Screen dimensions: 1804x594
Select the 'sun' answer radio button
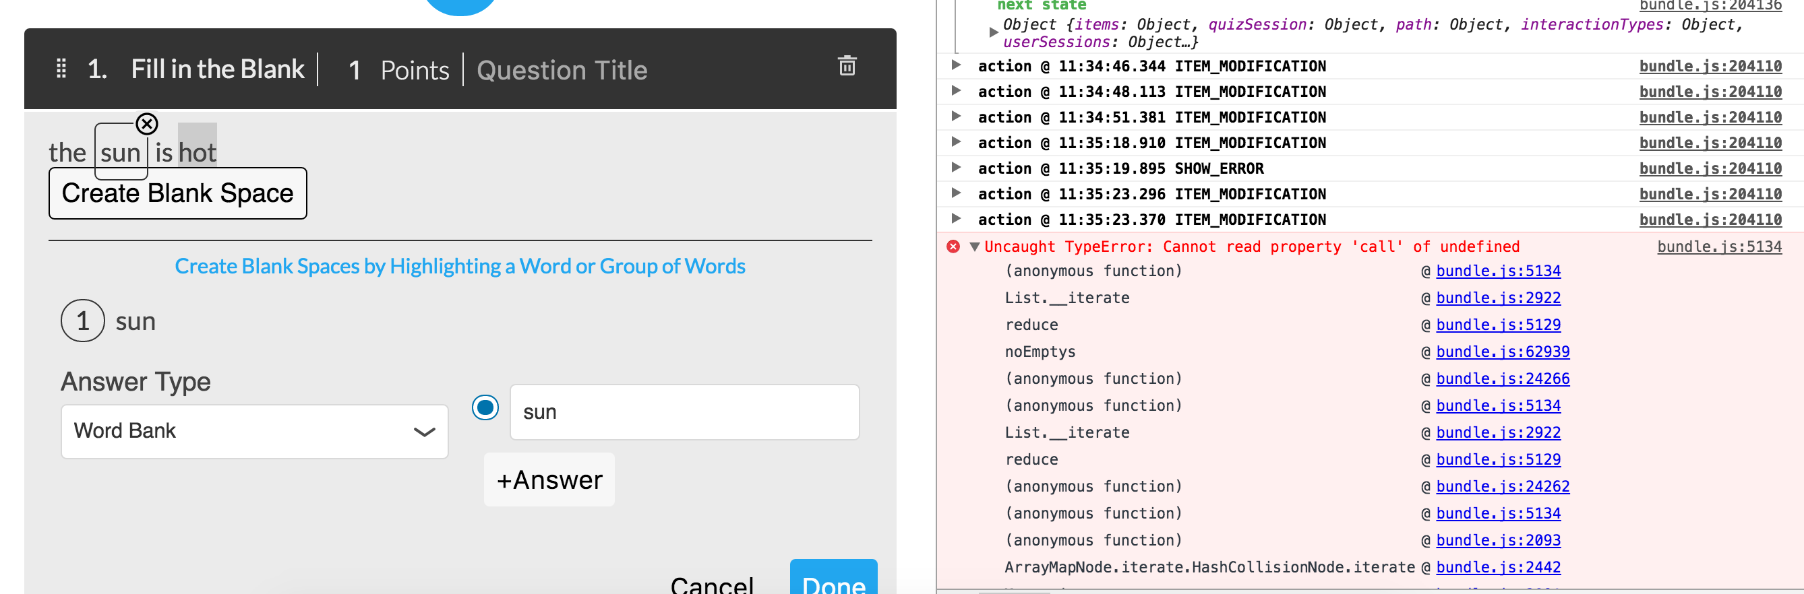[485, 407]
